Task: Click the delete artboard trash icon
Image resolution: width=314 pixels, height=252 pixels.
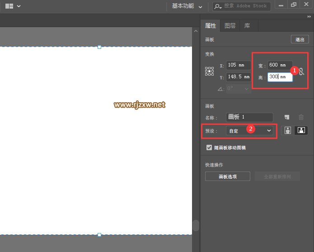Action: [301, 117]
